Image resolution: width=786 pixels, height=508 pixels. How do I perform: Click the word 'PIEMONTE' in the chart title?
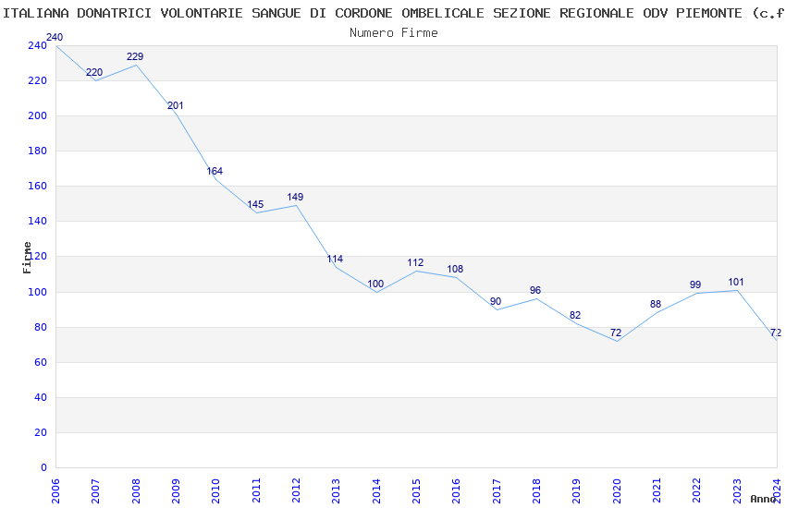pos(709,13)
